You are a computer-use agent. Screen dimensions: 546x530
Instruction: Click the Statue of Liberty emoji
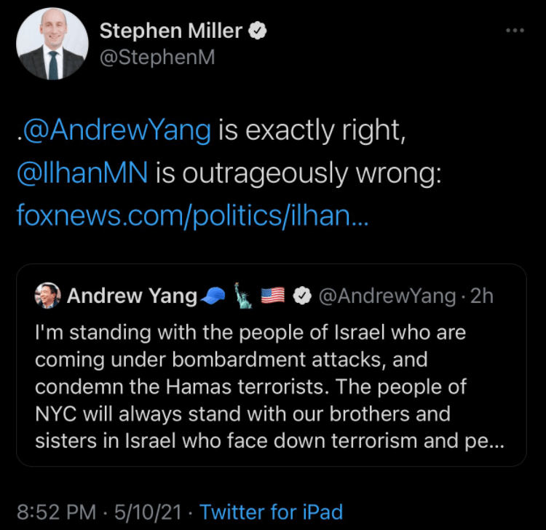click(x=242, y=296)
